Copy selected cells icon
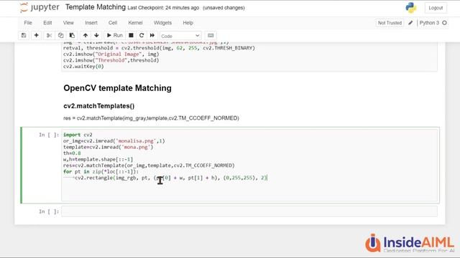Image resolution: width=460 pixels, height=258 pixels. pyautogui.click(x=60, y=35)
